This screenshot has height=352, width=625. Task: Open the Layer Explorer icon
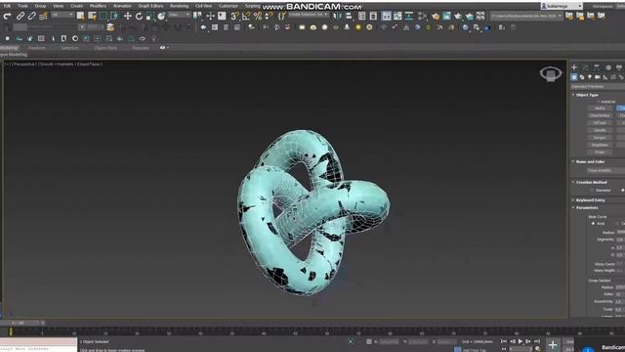pyautogui.click(x=373, y=16)
